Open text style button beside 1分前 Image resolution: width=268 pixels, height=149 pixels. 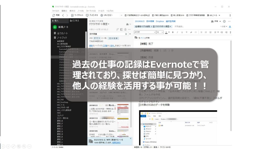pos(230,27)
